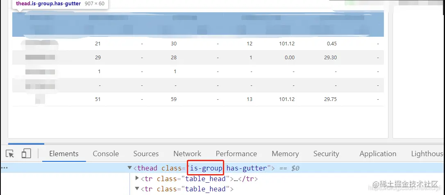Viewport: 445px width, 195px height.
Task: Switch to the Memory tab
Action: pos(285,154)
